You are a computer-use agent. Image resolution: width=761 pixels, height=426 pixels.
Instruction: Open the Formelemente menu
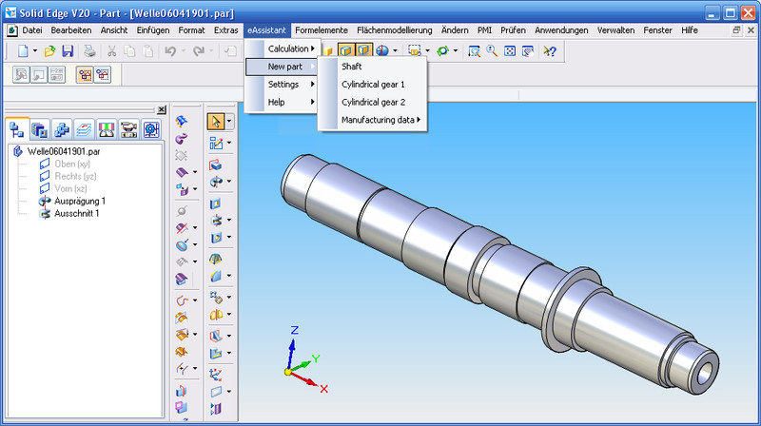click(x=322, y=30)
